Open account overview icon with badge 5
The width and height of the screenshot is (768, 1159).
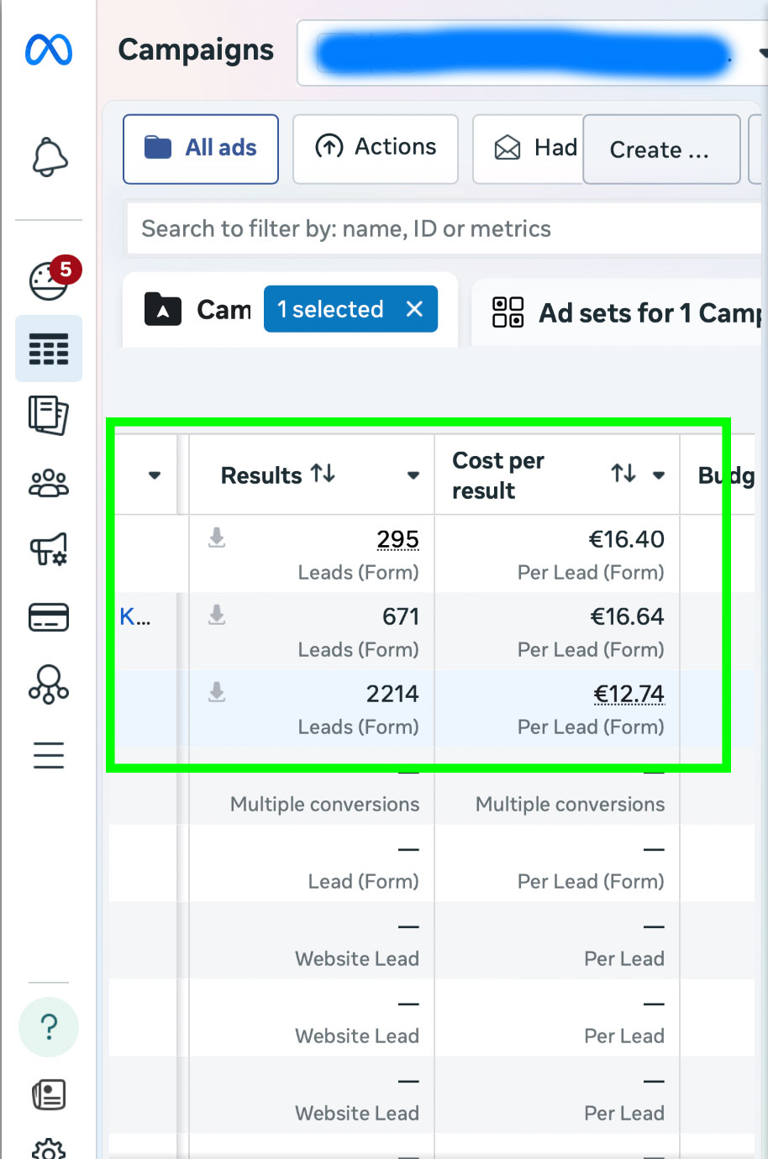click(49, 281)
